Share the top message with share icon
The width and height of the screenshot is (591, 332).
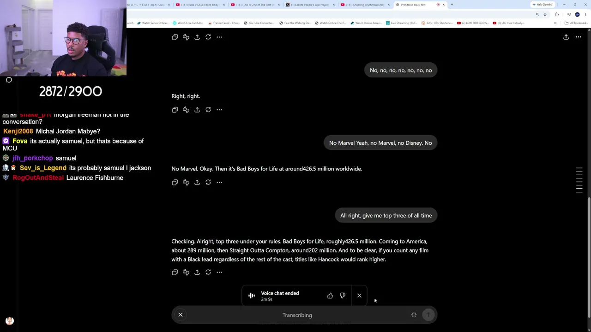point(197,37)
